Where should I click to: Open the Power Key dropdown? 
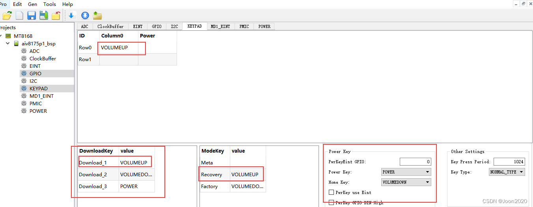coord(406,172)
